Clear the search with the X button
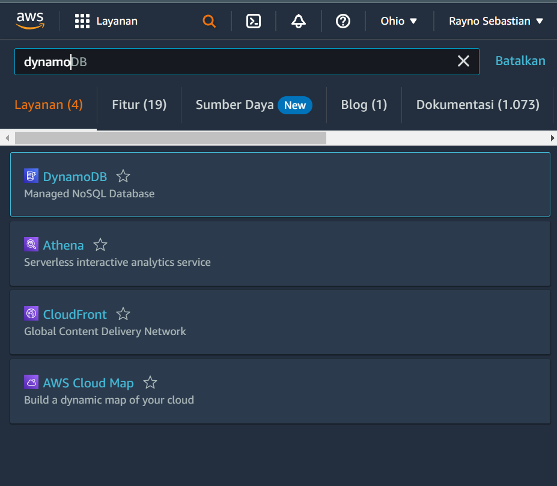 (x=463, y=60)
